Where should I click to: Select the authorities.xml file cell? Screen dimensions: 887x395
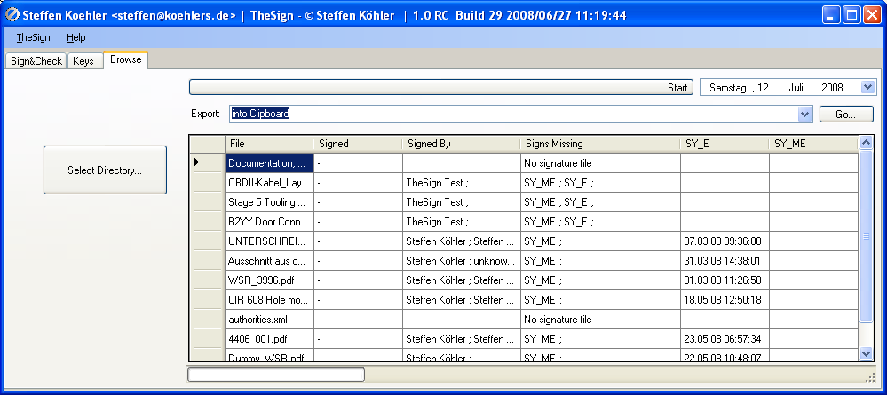(x=268, y=319)
